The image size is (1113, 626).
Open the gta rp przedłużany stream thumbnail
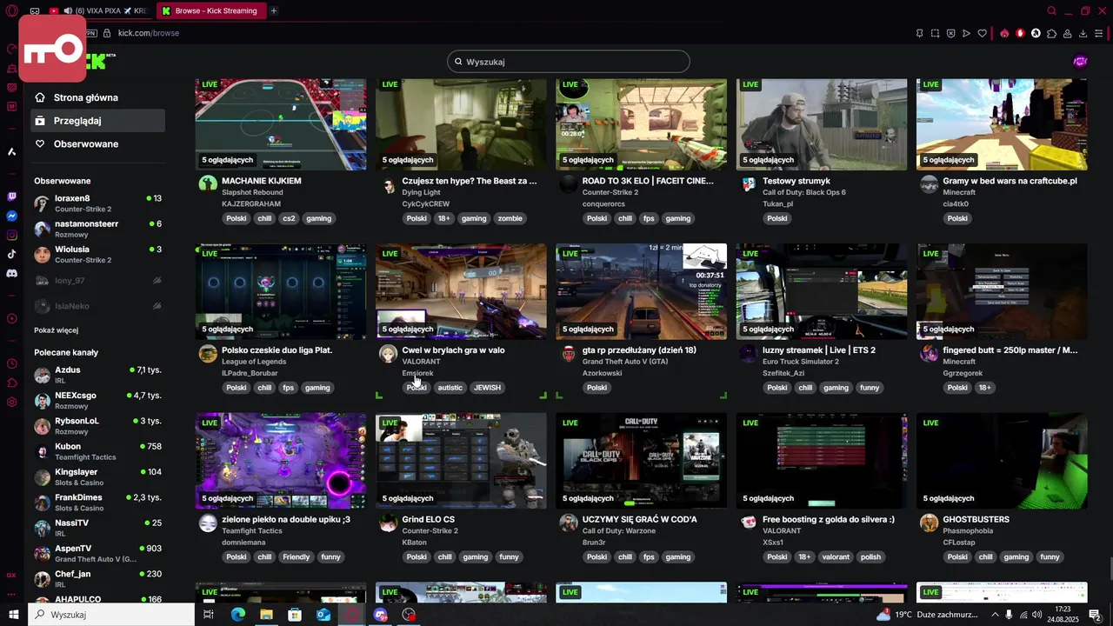(641, 291)
